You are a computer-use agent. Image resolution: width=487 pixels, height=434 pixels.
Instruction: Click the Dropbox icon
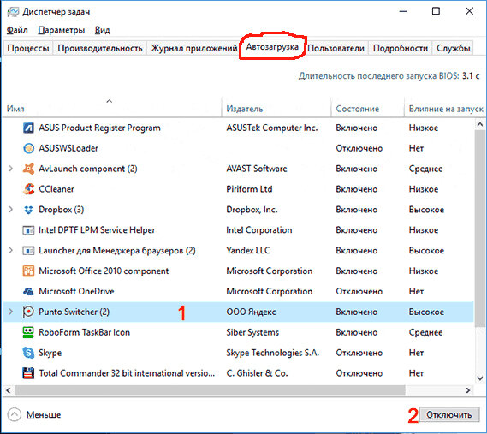pos(28,210)
